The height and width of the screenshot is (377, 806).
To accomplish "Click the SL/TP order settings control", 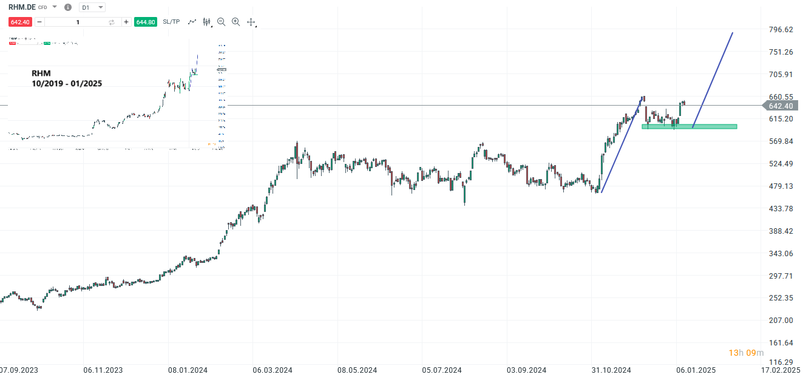I will [x=171, y=21].
